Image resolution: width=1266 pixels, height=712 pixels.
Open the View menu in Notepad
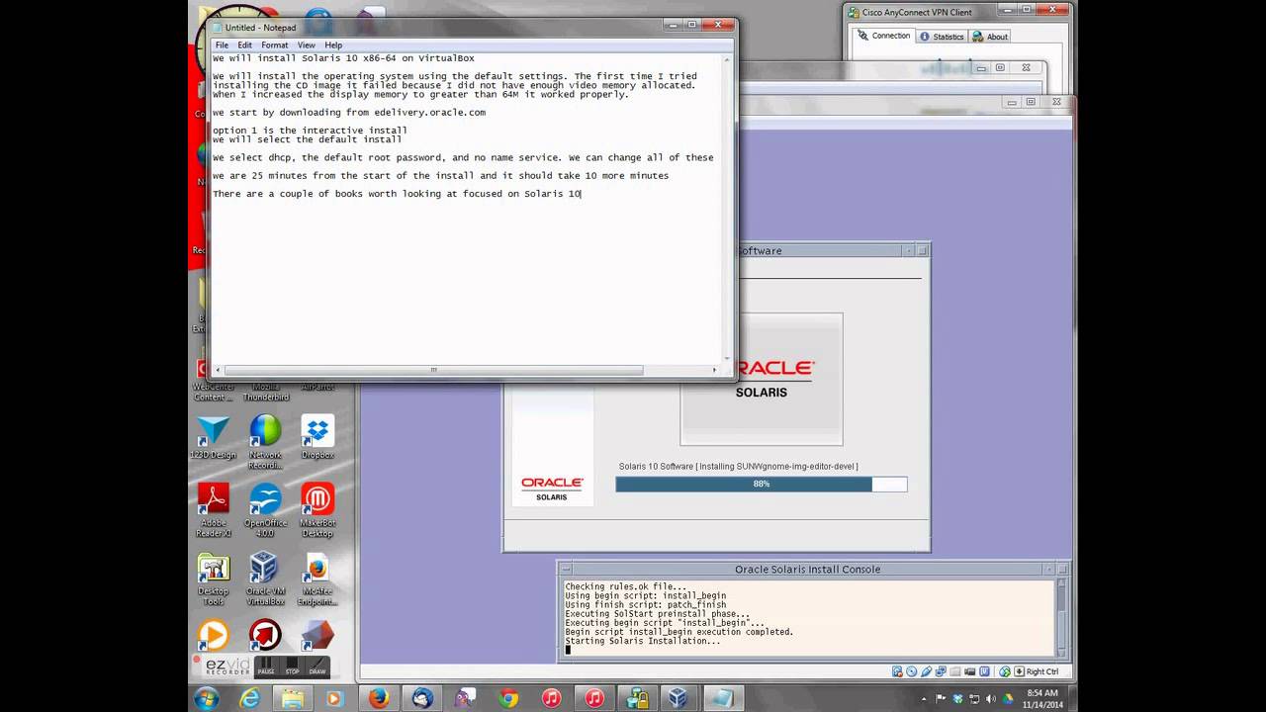307,45
